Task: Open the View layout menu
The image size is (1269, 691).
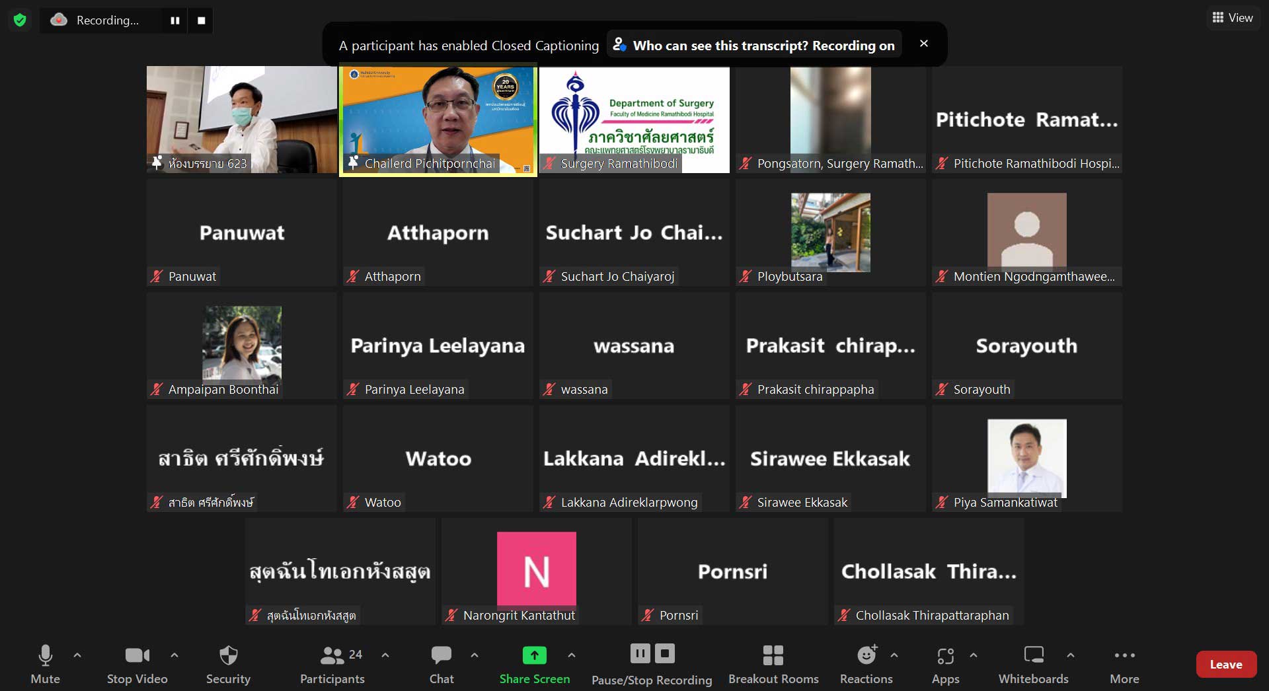Action: point(1233,18)
